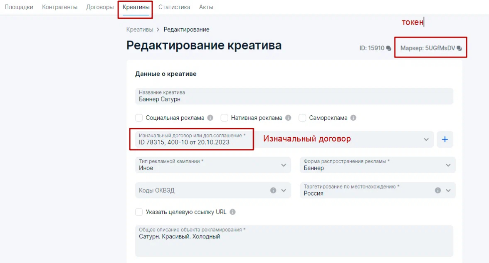489x263 pixels.
Task: Show info about Нативная реклама
Action: pyautogui.click(x=288, y=118)
